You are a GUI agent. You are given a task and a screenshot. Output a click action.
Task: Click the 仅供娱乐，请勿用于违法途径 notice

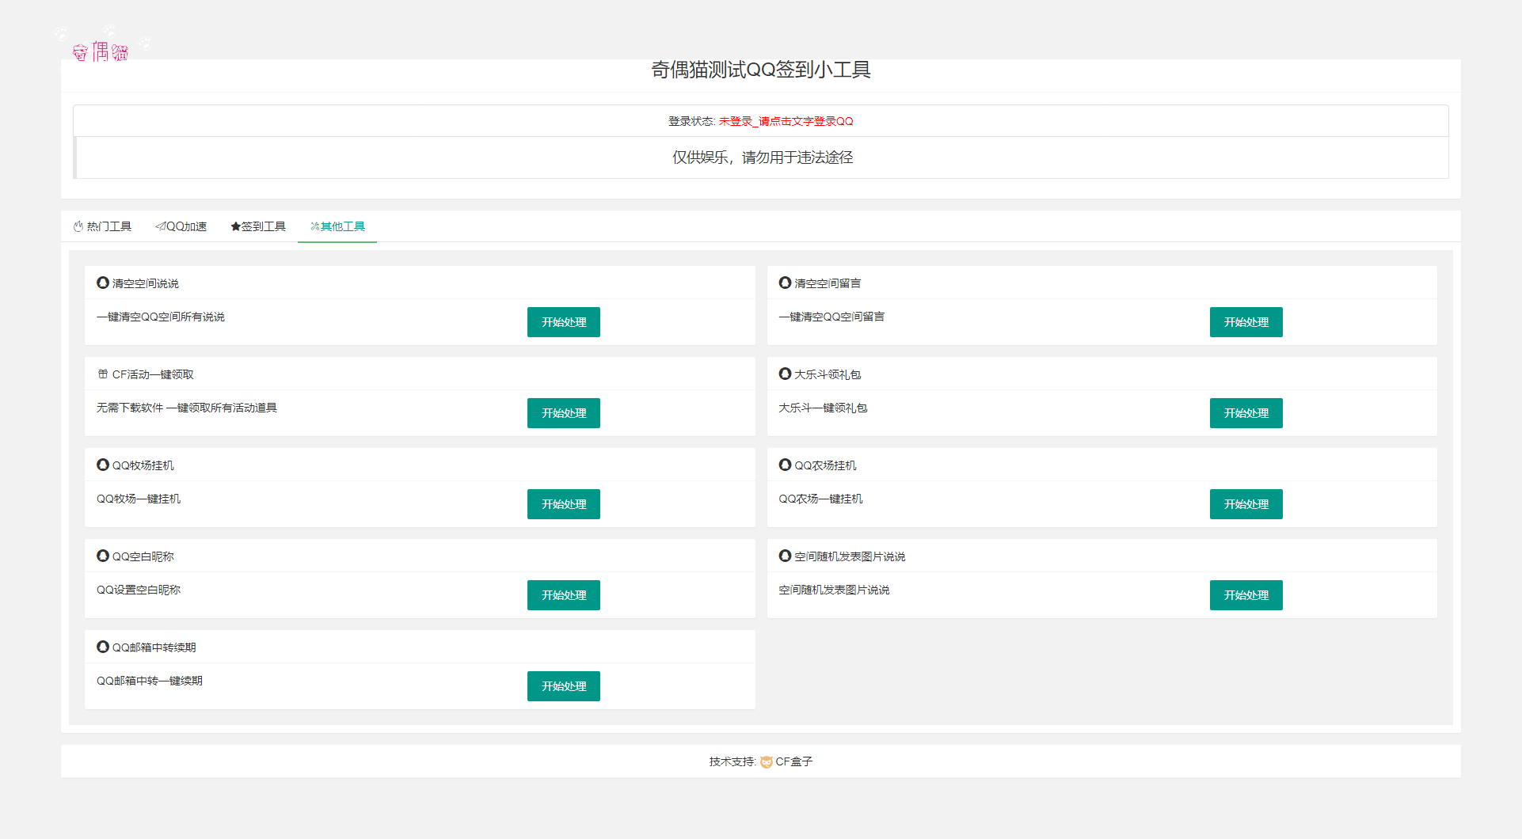tap(763, 158)
